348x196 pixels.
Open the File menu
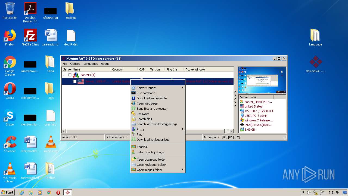(x=65, y=64)
